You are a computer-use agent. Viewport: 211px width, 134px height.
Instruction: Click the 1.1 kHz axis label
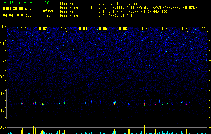click(3, 44)
